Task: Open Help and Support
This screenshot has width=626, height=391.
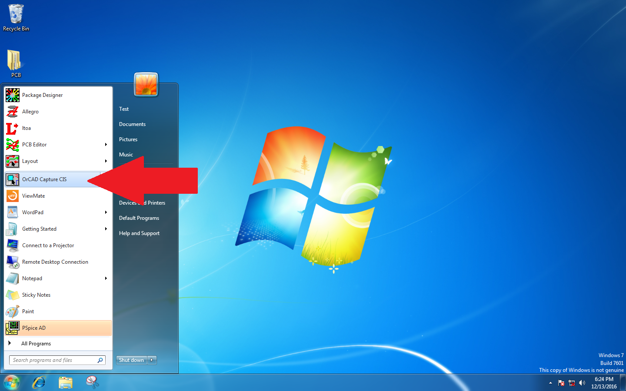Action: click(x=139, y=233)
